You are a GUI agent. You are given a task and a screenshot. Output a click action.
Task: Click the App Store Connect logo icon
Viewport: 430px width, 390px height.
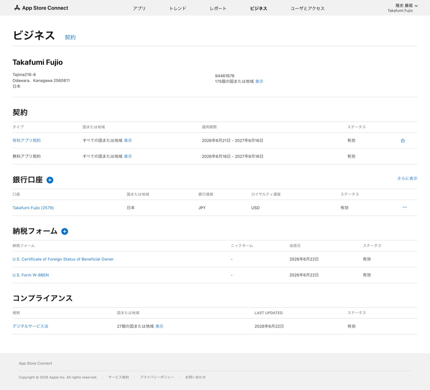tap(17, 8)
